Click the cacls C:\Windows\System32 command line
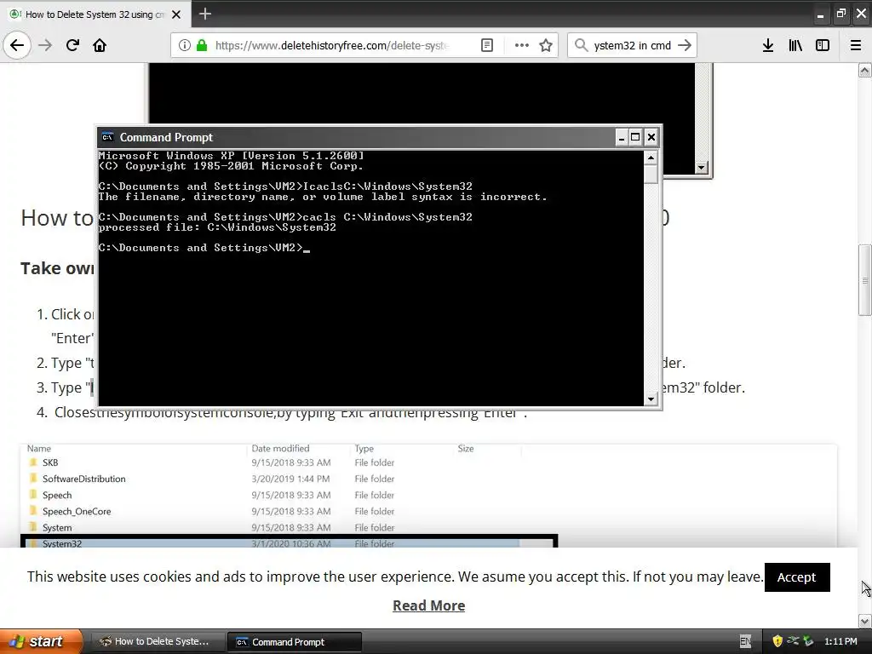Image resolution: width=872 pixels, height=654 pixels. (285, 217)
